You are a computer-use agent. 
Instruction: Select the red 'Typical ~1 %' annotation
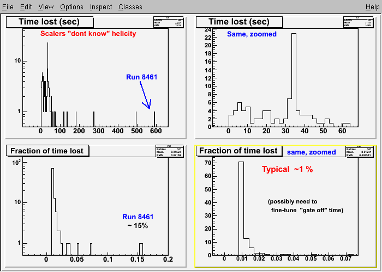(x=288, y=169)
